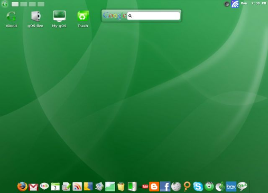Open the My gOS computer icon

pos(59,19)
